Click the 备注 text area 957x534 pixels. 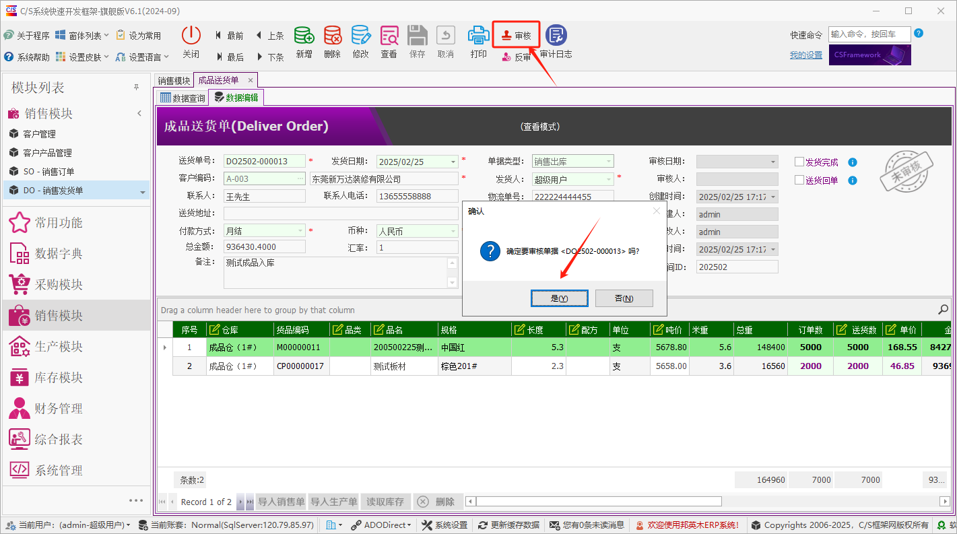point(335,273)
